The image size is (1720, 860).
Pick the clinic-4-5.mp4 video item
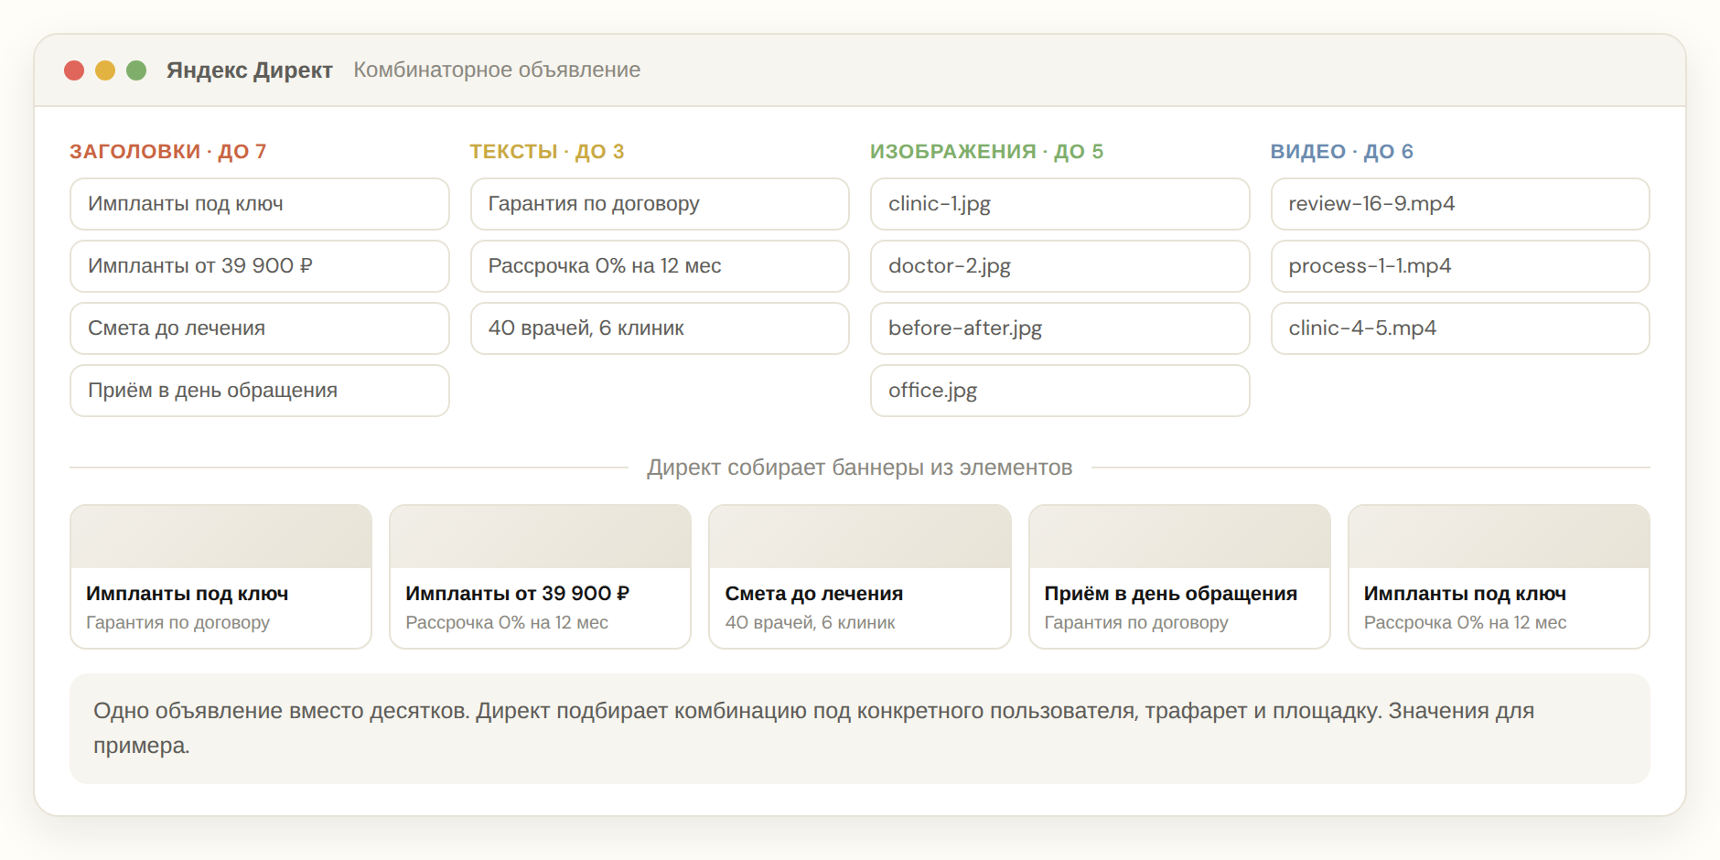(x=1460, y=328)
